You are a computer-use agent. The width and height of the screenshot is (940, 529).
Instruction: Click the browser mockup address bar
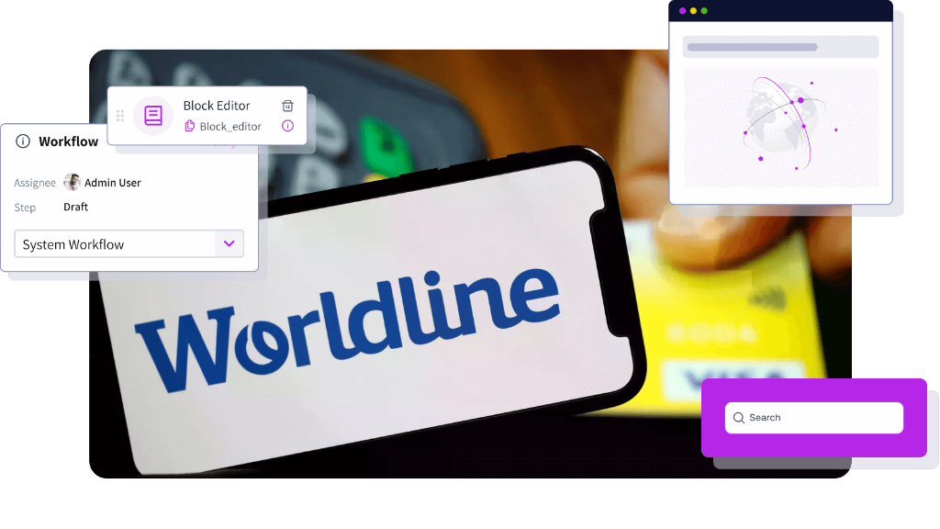[x=780, y=47]
